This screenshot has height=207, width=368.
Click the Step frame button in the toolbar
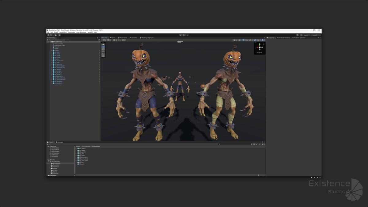[187, 35]
